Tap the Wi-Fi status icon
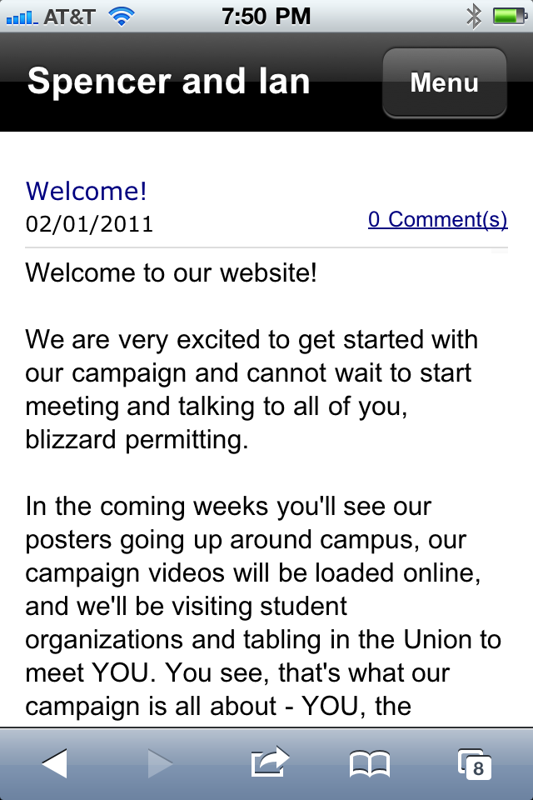The image size is (533, 800). (x=122, y=16)
